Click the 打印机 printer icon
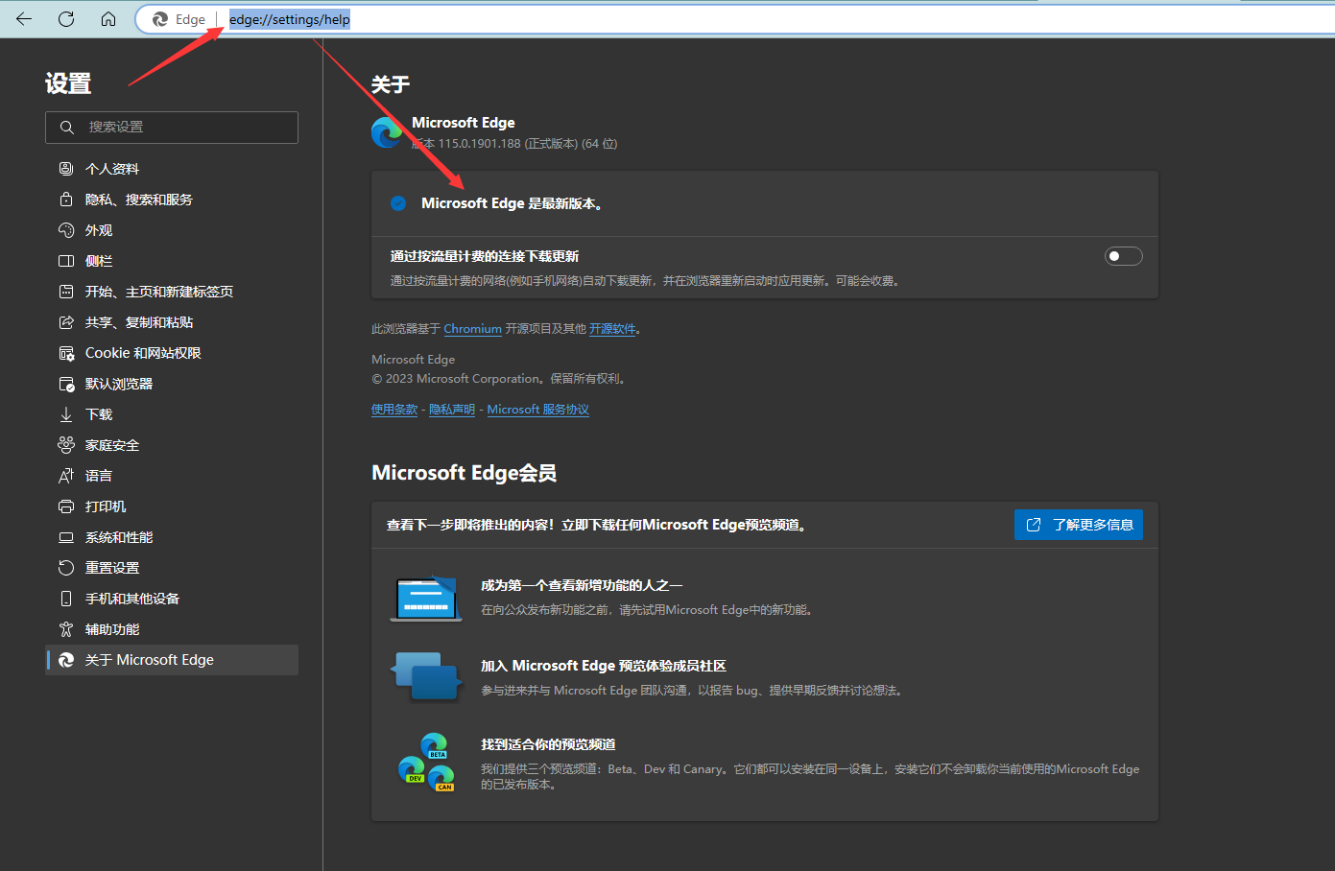This screenshot has width=1335, height=871. [x=66, y=506]
